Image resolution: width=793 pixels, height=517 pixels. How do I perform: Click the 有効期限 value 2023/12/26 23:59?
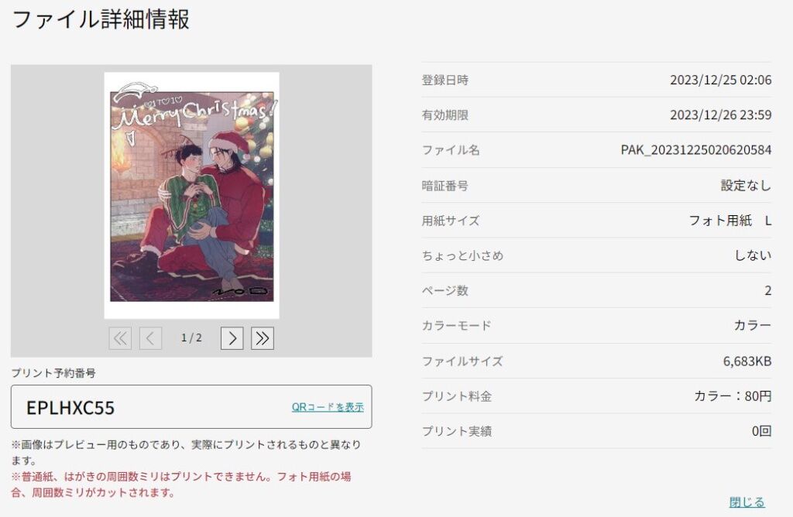pos(721,115)
